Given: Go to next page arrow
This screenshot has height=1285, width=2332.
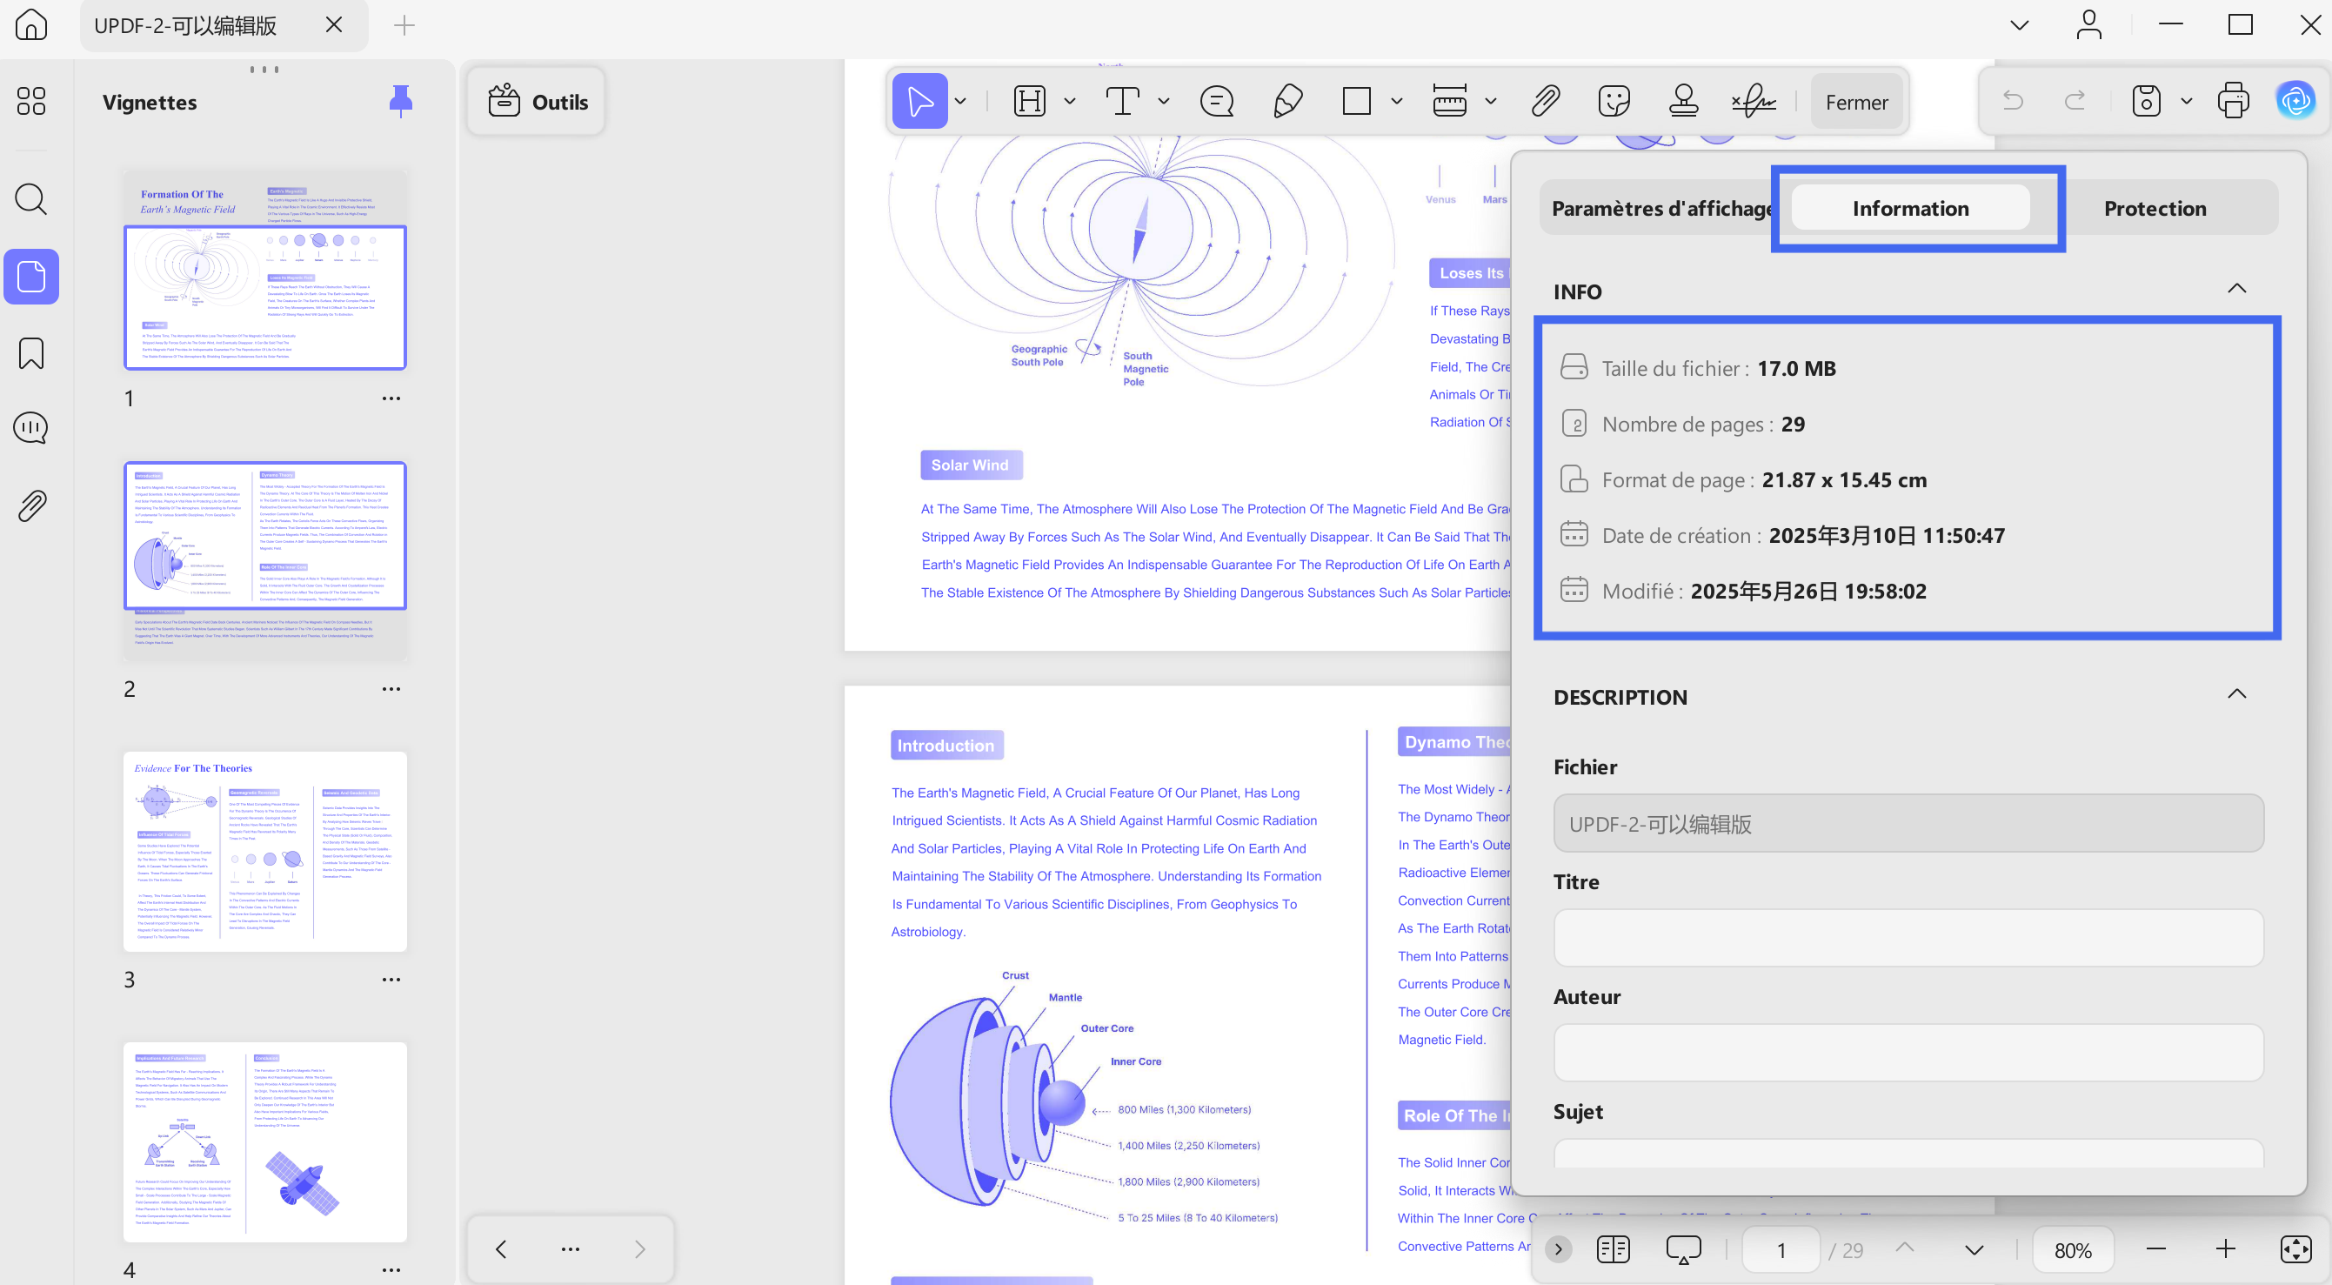Looking at the screenshot, I should click(1975, 1249).
